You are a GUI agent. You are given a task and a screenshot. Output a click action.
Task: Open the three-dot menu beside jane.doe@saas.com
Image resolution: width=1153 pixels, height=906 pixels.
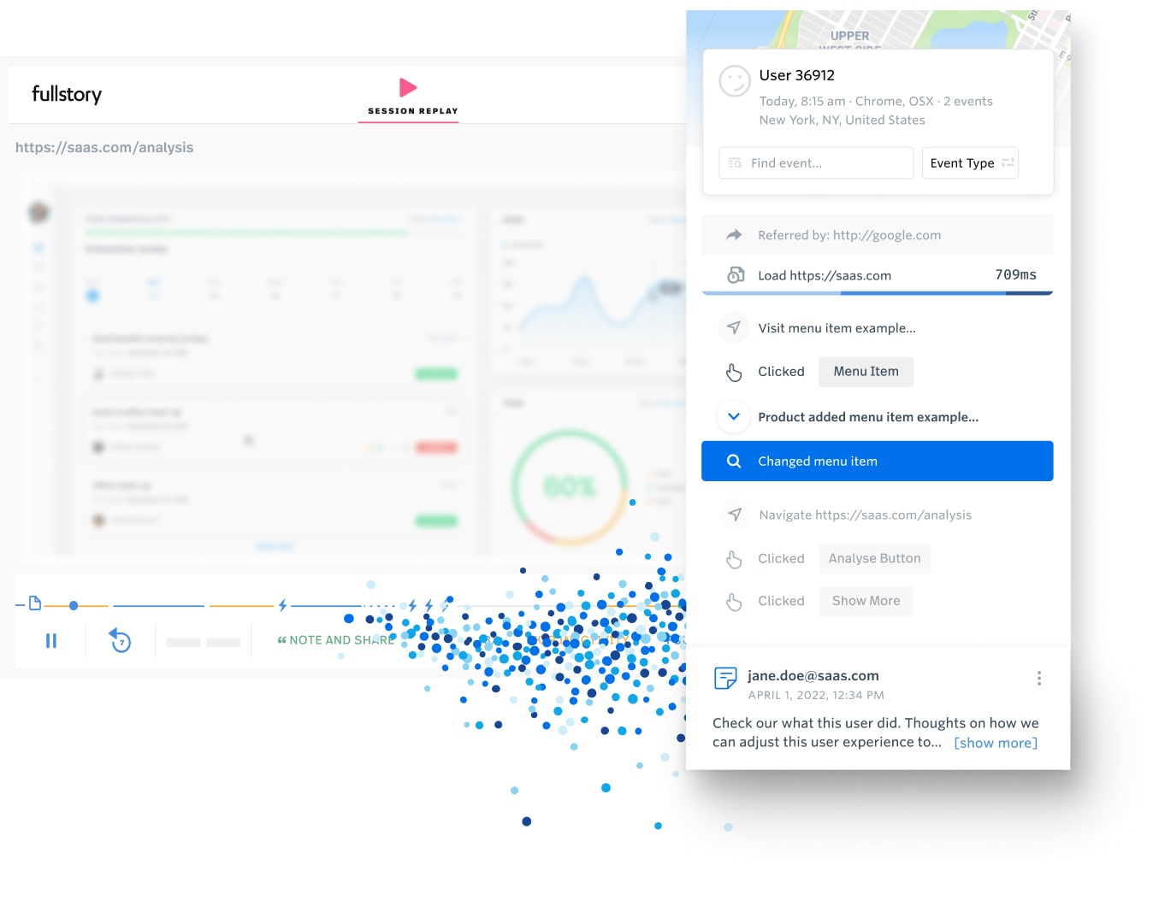pyautogui.click(x=1039, y=678)
